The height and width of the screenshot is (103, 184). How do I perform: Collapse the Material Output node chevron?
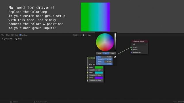[x=133, y=41]
